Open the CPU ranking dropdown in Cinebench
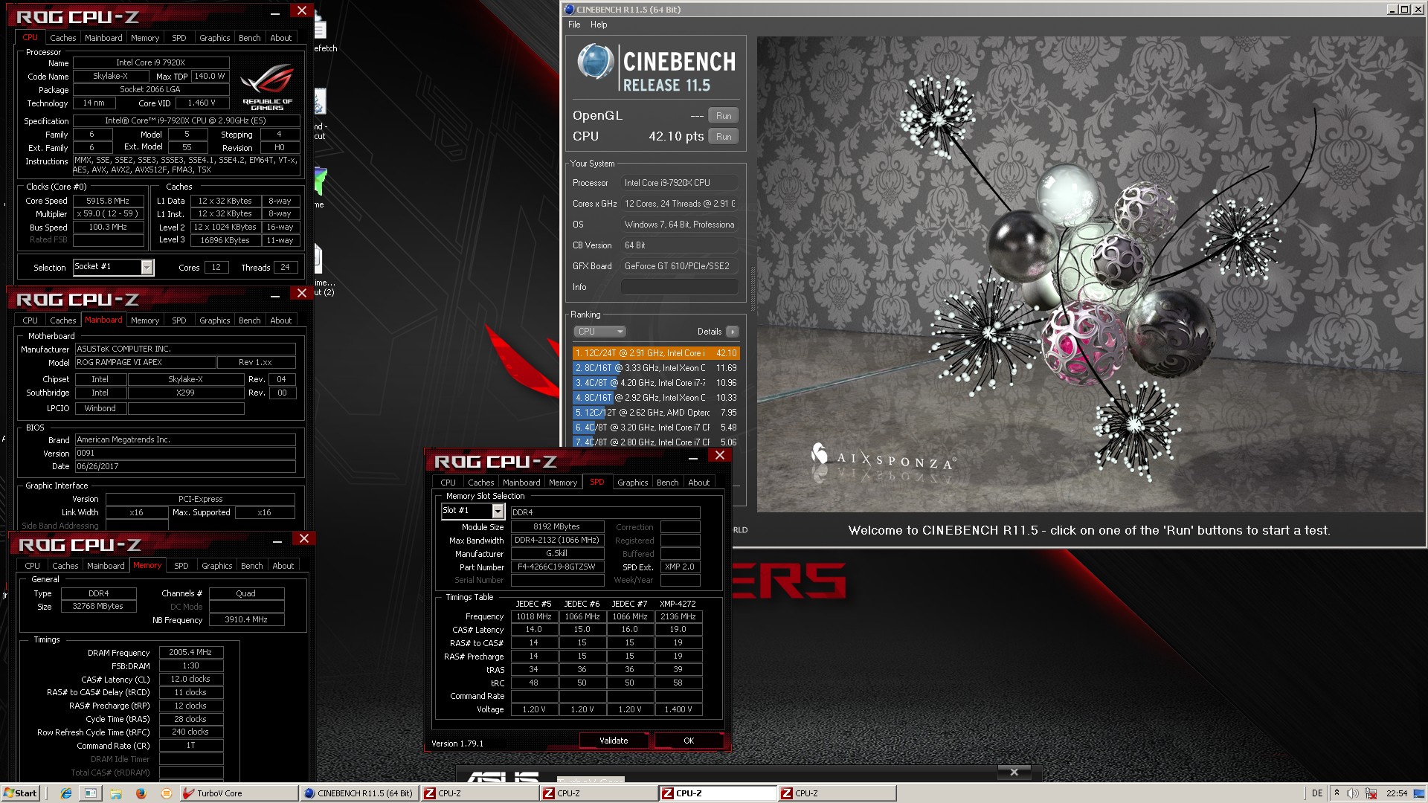This screenshot has width=1428, height=803. [x=599, y=332]
